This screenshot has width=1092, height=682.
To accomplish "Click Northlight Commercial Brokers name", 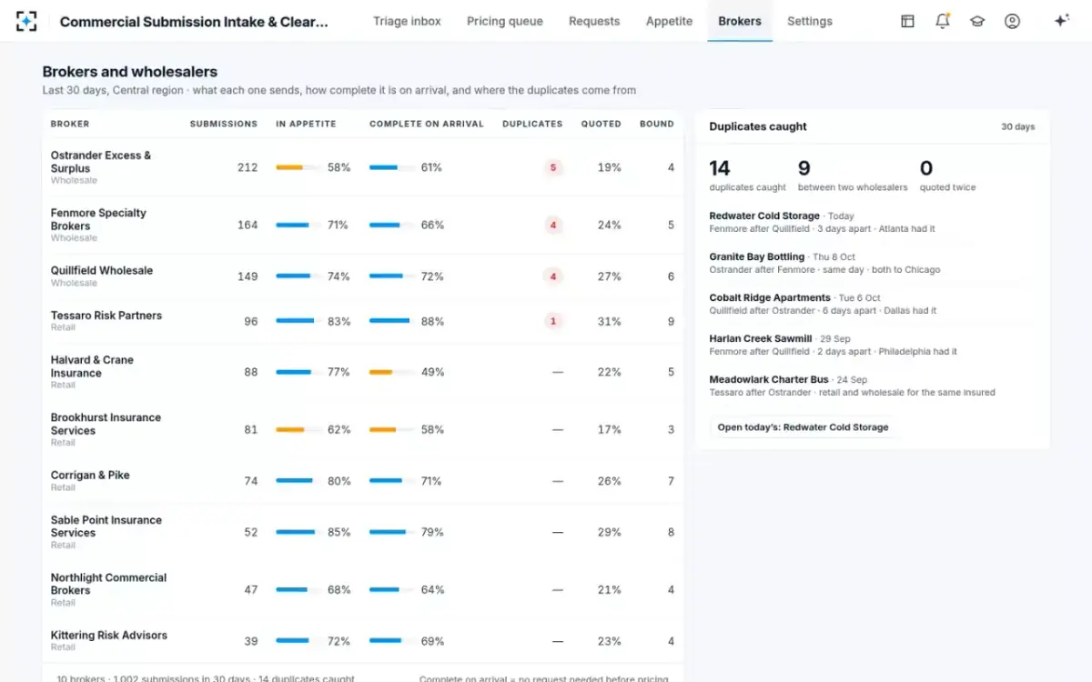I will (x=109, y=584).
